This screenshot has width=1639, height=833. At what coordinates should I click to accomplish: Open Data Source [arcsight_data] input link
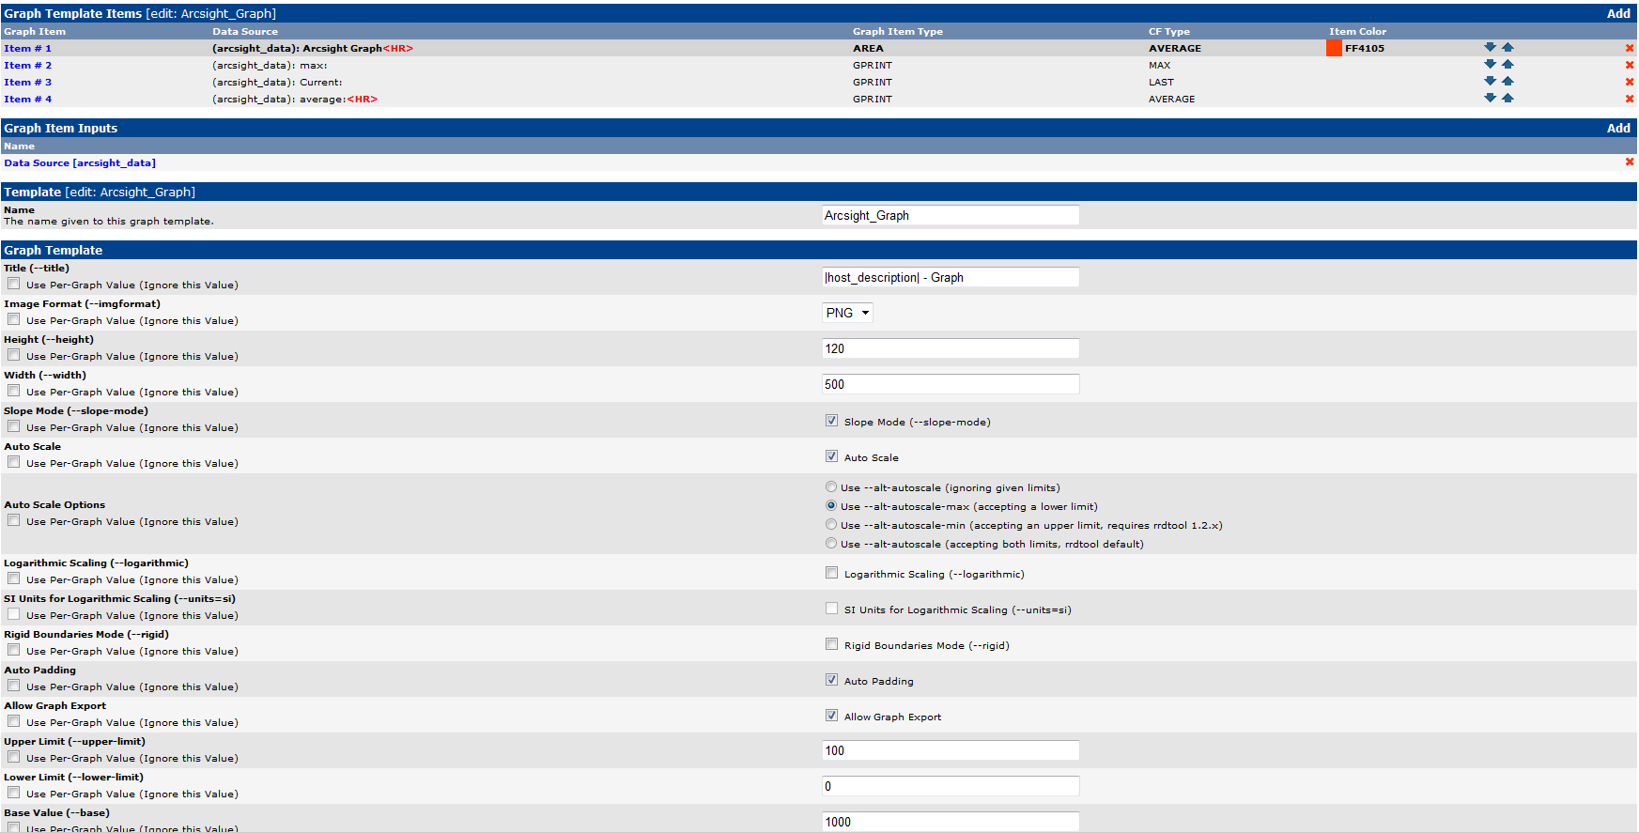[80, 162]
